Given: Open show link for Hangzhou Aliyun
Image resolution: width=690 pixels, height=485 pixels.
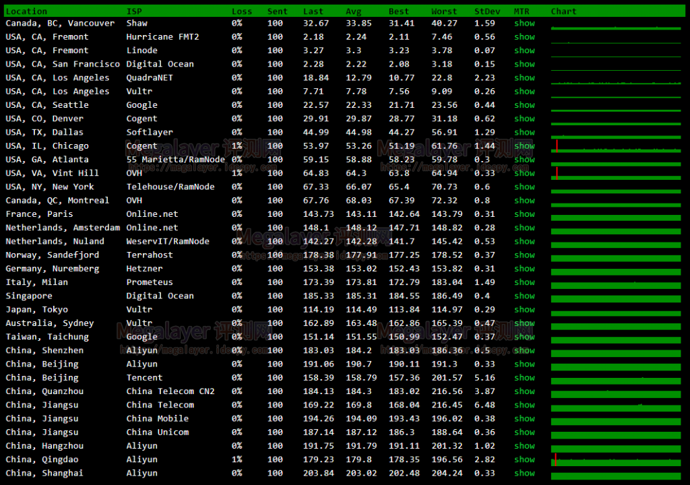Looking at the screenshot, I should click(x=524, y=447).
